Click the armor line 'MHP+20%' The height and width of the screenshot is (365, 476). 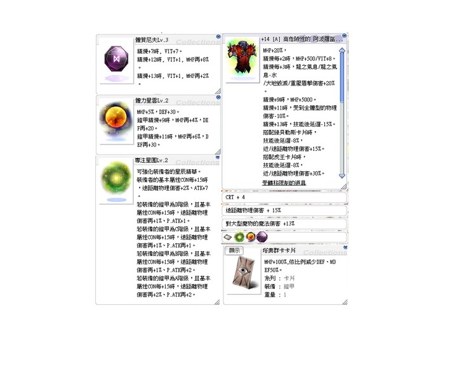tap(274, 50)
